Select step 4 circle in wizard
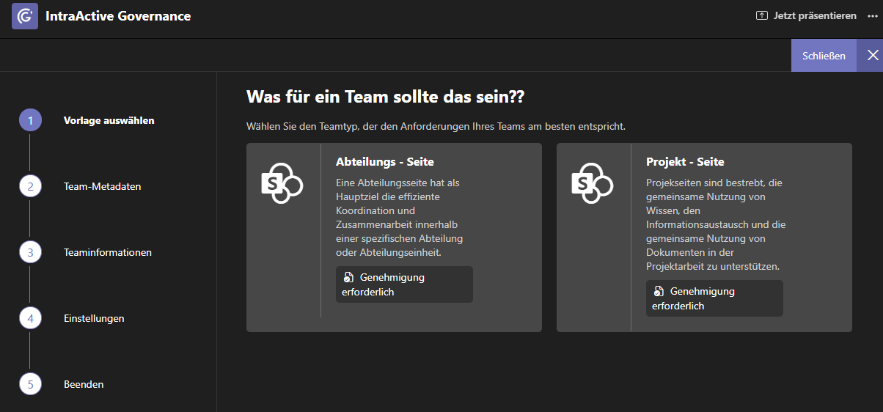 30,318
